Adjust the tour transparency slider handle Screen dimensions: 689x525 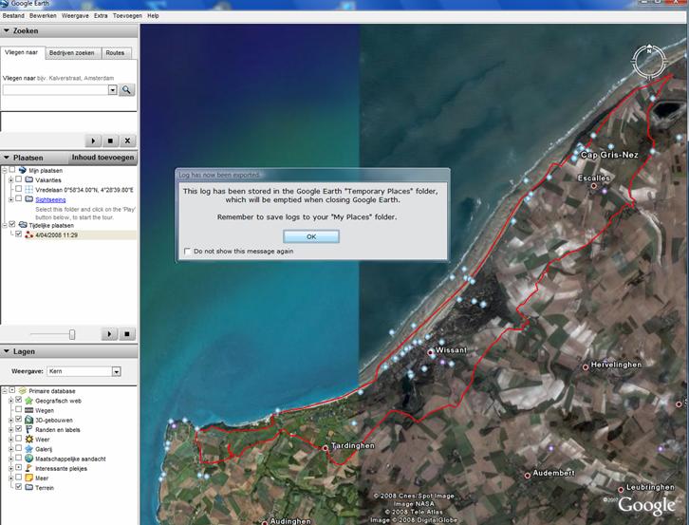72,334
